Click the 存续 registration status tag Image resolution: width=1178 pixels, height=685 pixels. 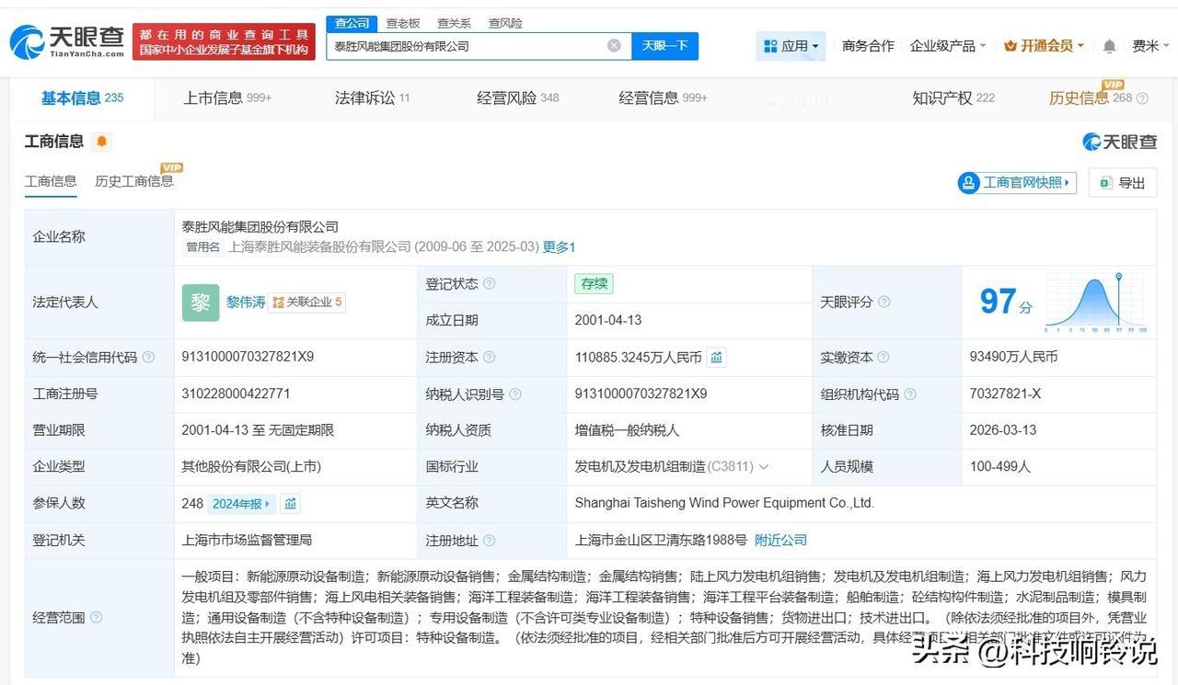coord(594,284)
